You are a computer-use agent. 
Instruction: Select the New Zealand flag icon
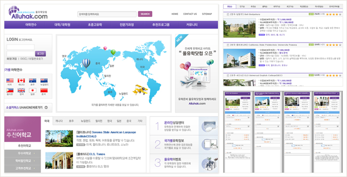(44, 80)
